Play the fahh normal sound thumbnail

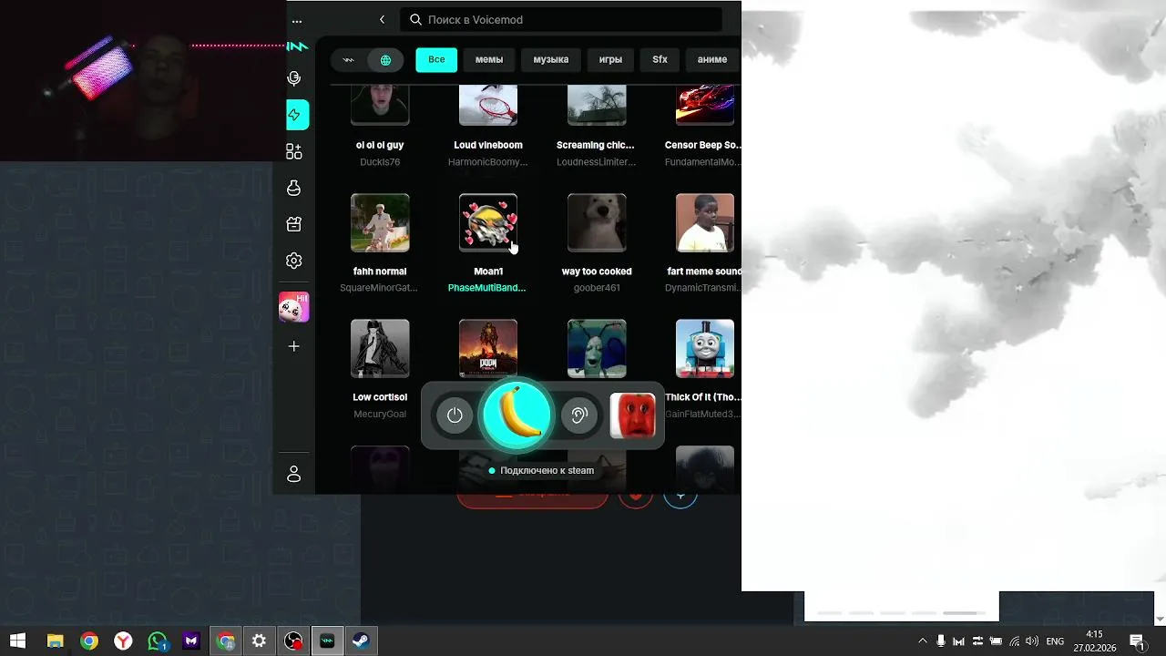[x=380, y=222]
